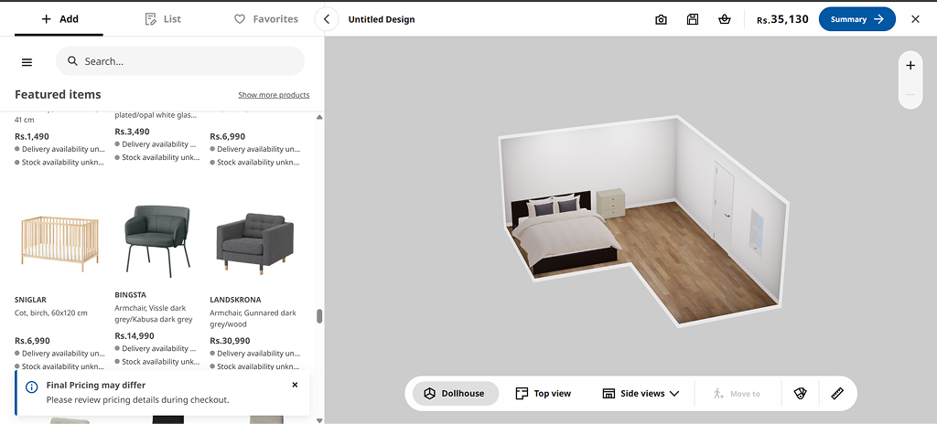The width and height of the screenshot is (937, 424).
Task: Click the scrollbar up arrow
Action: coord(319,118)
